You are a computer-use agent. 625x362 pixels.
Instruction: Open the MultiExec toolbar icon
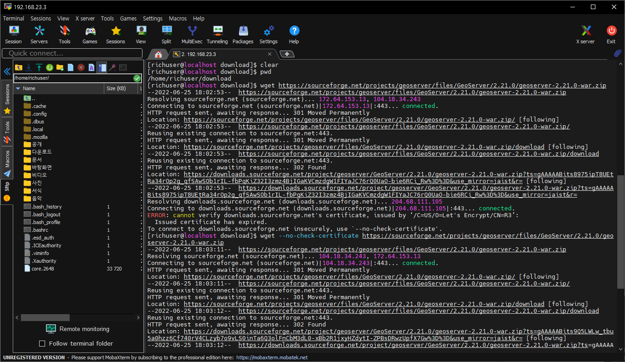coord(193,35)
